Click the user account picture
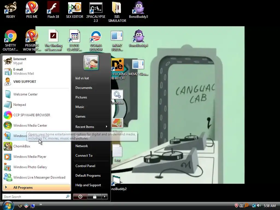The width and height of the screenshot is (280, 210). pyautogui.click(x=91, y=63)
